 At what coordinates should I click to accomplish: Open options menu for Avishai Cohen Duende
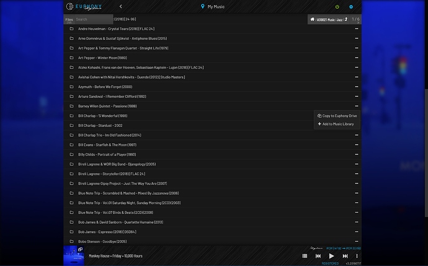click(357, 77)
